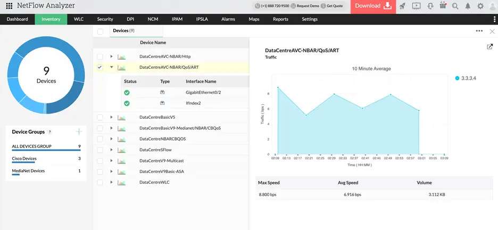
Task: Open the ALL DEVICES GROUP entry
Action: [x=46, y=147]
